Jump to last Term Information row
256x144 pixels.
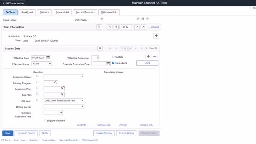pos(143,27)
